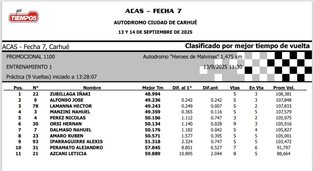
Task: Select the ACAS - Fecha 7 title
Action: coord(154,11)
